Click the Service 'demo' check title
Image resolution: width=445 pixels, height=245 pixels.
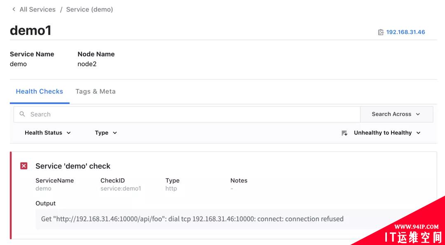pos(73,166)
